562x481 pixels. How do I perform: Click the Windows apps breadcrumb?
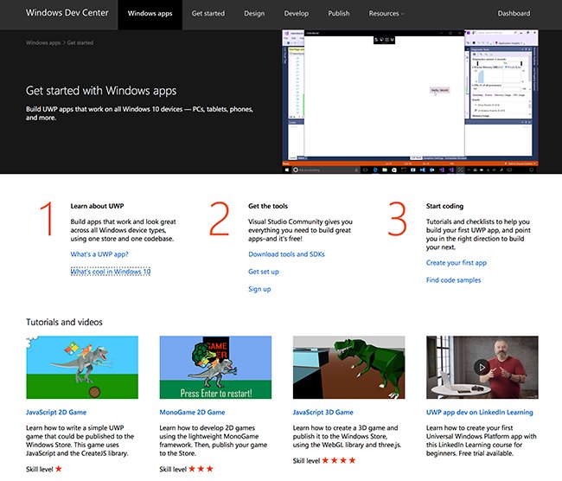tap(43, 42)
